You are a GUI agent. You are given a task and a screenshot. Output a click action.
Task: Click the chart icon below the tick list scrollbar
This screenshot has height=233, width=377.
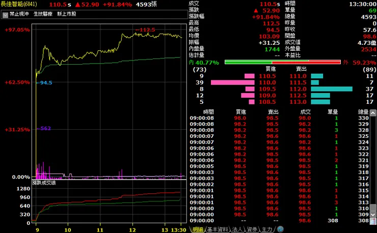[373, 221]
